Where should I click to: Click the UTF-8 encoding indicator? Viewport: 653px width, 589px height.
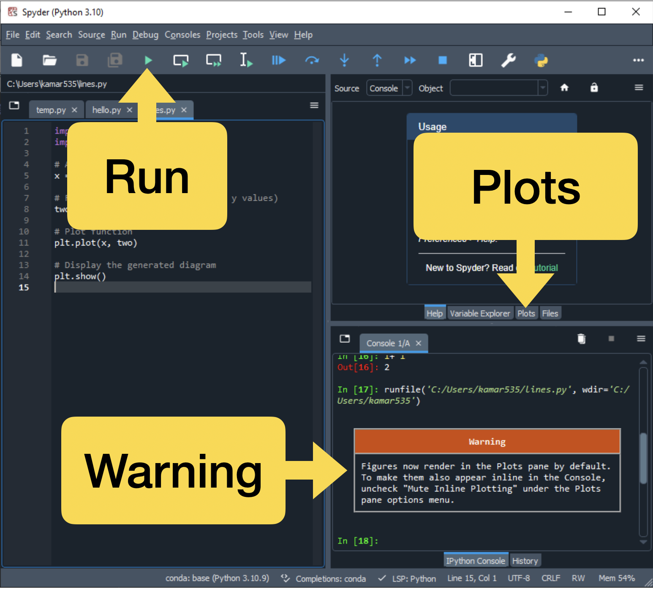[x=519, y=578]
